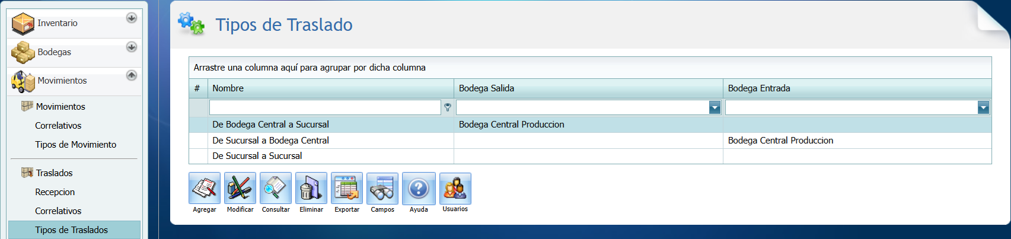Open the Bodega Entrada filter dropdown
Image resolution: width=1011 pixels, height=239 pixels.
(983, 107)
